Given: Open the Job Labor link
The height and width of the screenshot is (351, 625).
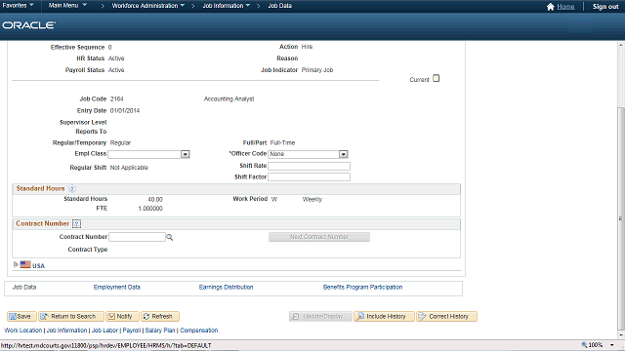Looking at the screenshot, I should click(x=104, y=331).
